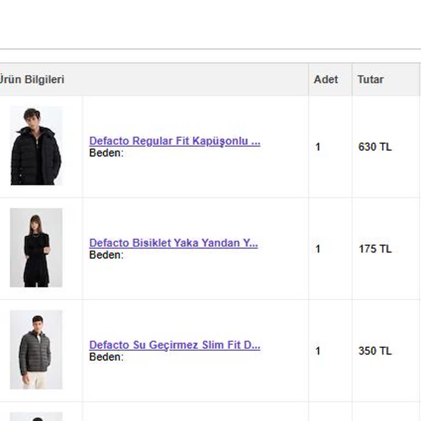
Task: Click Beden label under Bisiklet Yaka Yandan
Action: (x=106, y=255)
